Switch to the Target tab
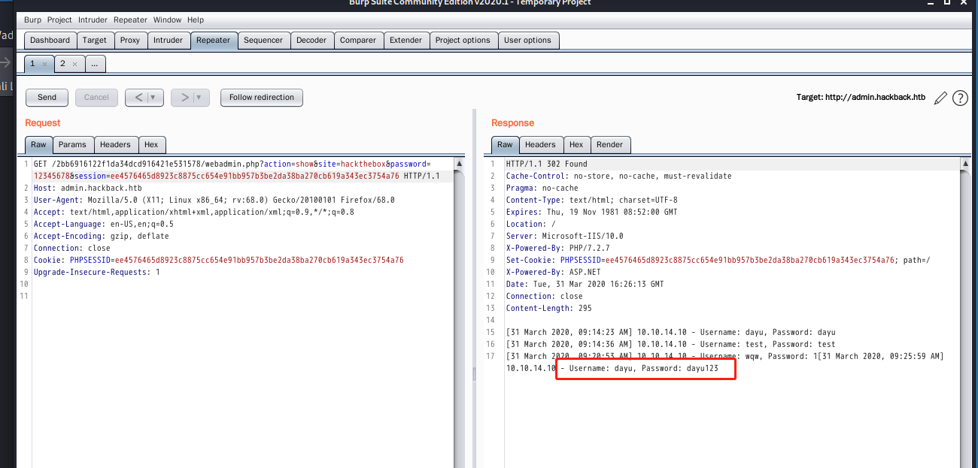Image resolution: width=978 pixels, height=468 pixels. (95, 41)
